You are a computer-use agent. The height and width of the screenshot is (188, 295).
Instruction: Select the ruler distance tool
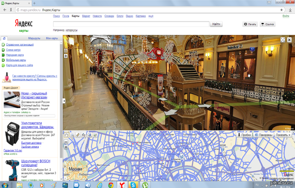pyautogui.click(x=78, y=135)
